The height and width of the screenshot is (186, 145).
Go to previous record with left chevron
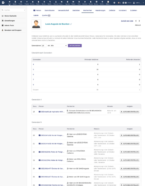(x=136, y=21)
